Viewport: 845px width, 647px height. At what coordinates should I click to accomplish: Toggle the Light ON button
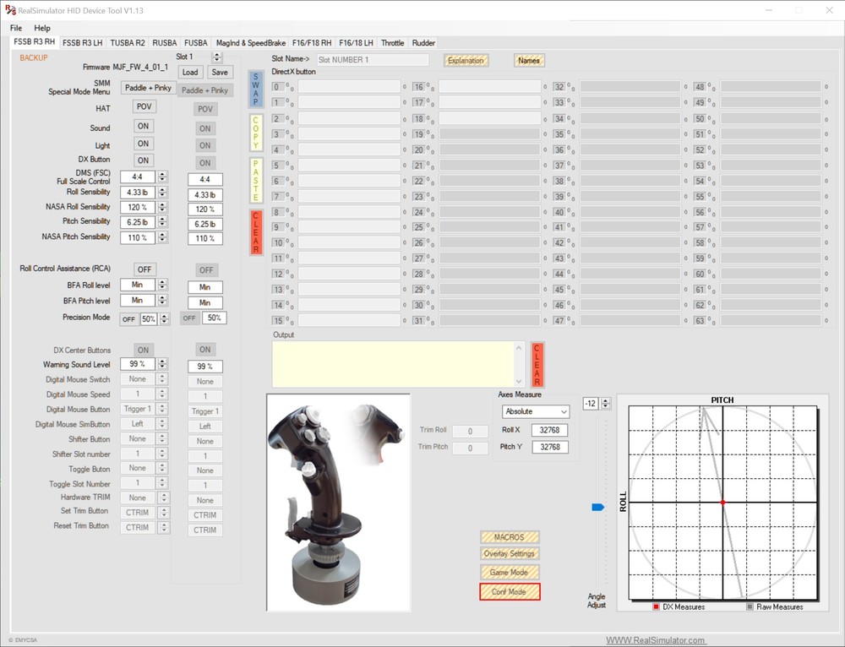[144, 144]
